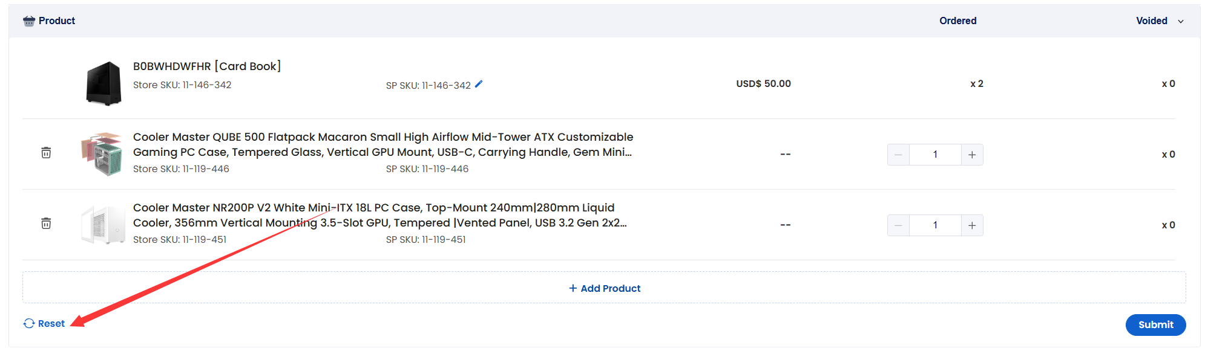Screen dimensions: 1205x354
Task: Click the Reset refresh icon
Action: point(29,324)
